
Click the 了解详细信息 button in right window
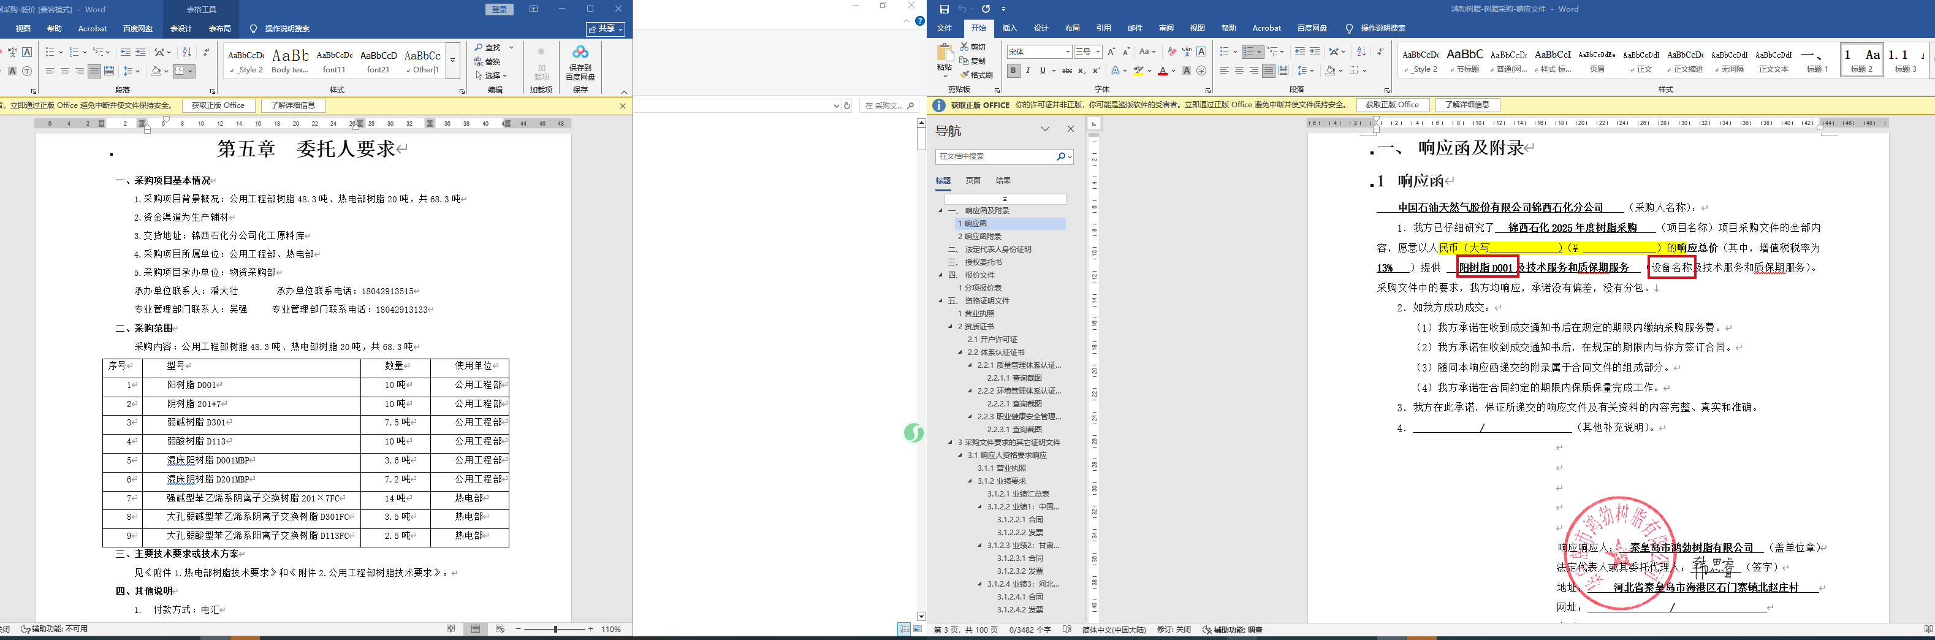click(x=1467, y=105)
